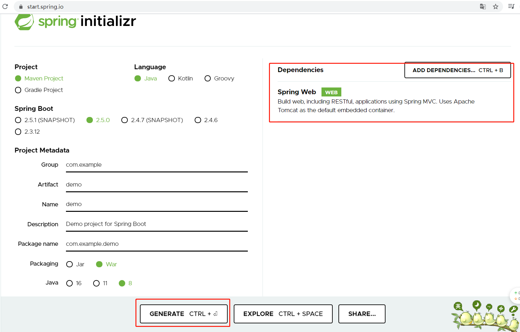Select Spring Boot 2.4.7 (SNAPSHOT)
Image resolution: width=520 pixels, height=332 pixels.
click(x=152, y=120)
